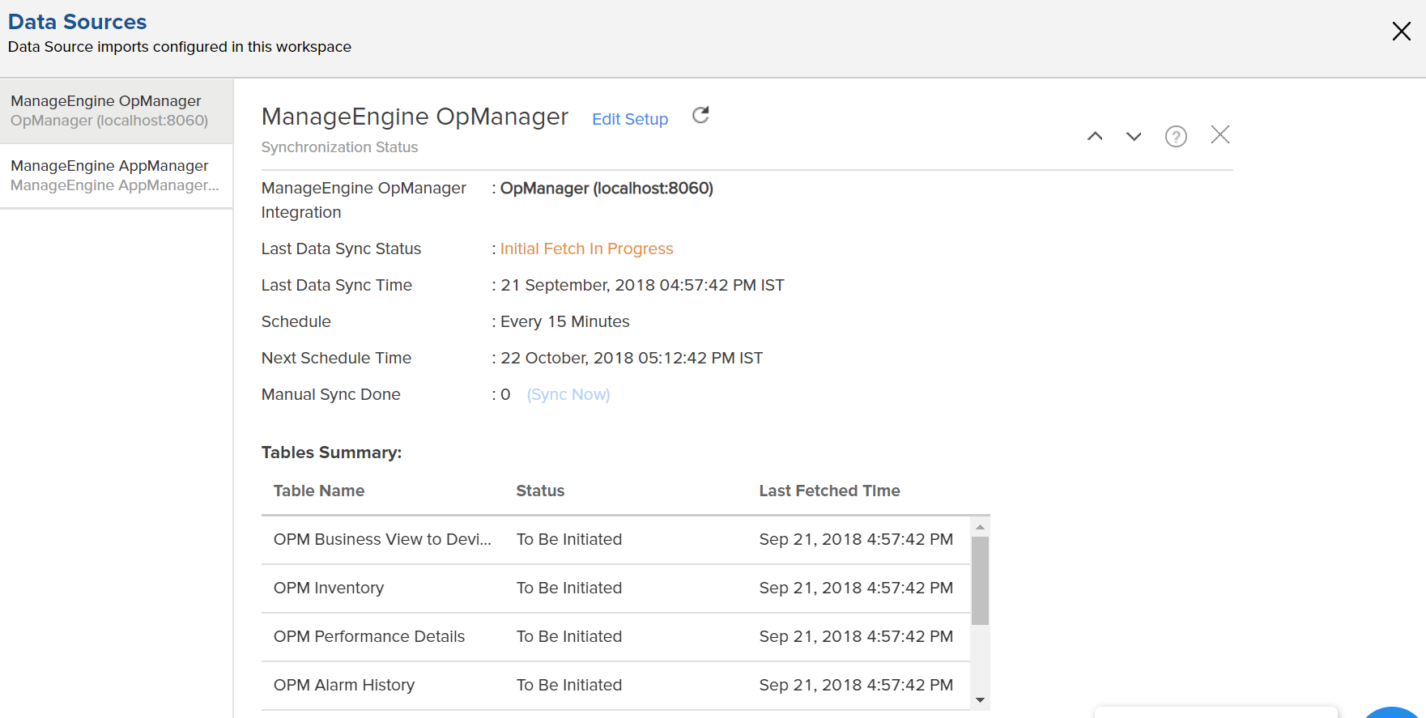Click the Last Fetched Time column header
1426x718 pixels.
click(829, 491)
